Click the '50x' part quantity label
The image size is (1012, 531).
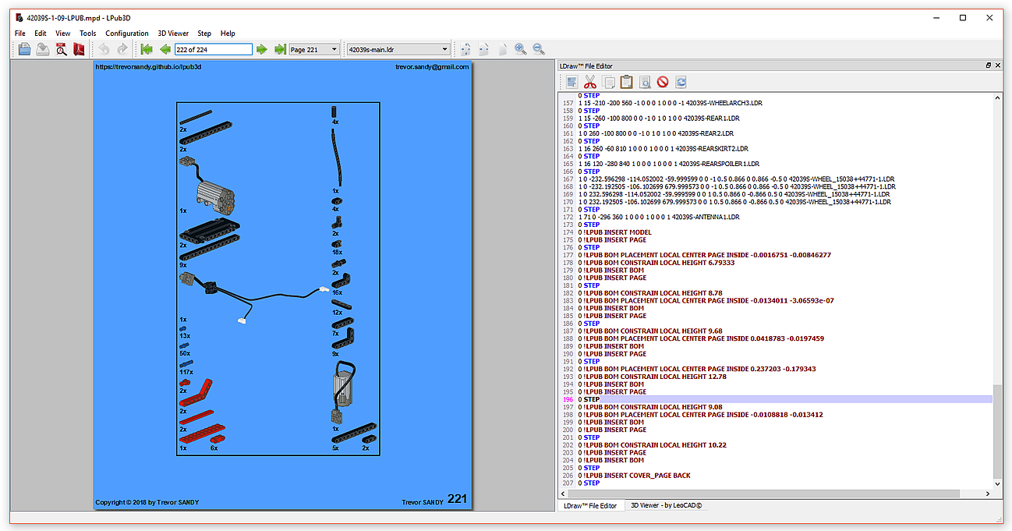(185, 353)
